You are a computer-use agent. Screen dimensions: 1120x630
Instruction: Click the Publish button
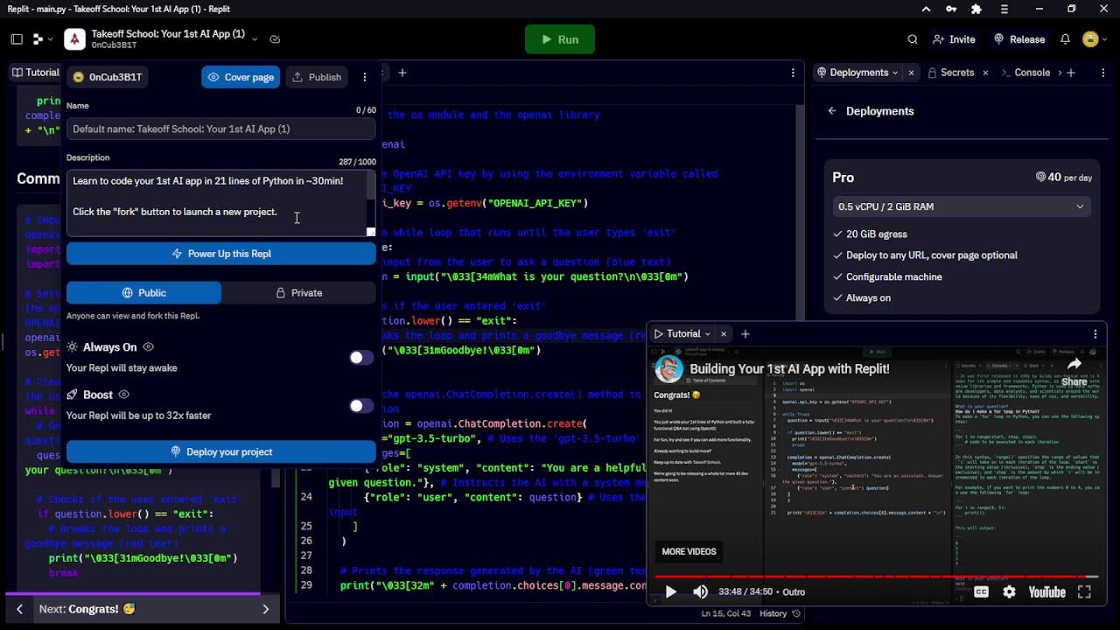click(x=317, y=77)
